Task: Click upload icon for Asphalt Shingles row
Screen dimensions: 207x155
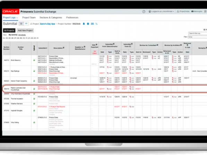Action: click(x=34, y=111)
